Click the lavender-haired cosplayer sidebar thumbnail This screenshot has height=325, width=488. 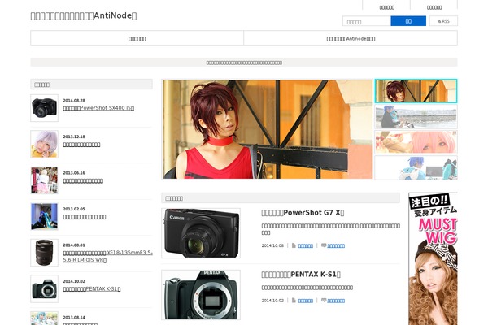(44, 144)
